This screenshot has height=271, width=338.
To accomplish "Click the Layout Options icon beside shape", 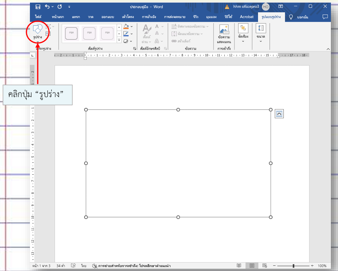I will (x=279, y=114).
